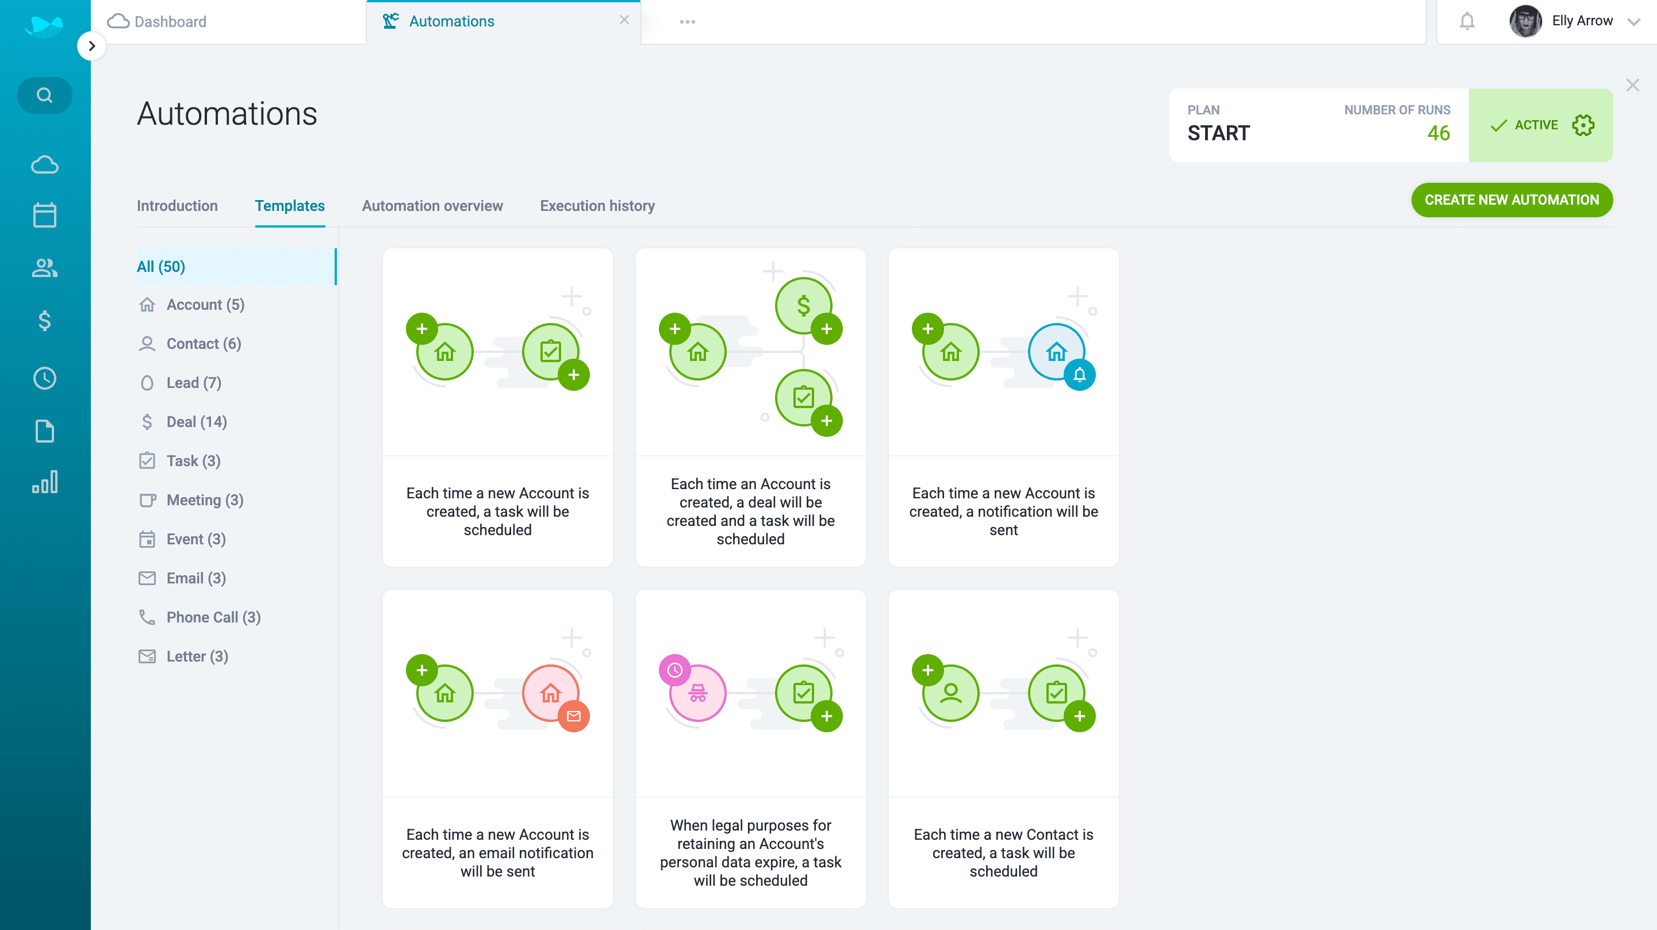This screenshot has height=930, width=1657.
Task: Click Create New Automation button
Action: (1511, 200)
